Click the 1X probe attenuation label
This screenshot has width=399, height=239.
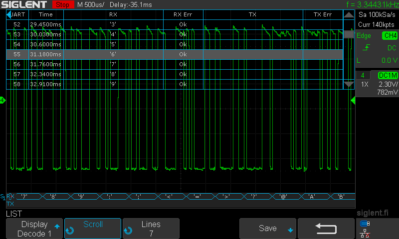[365, 84]
